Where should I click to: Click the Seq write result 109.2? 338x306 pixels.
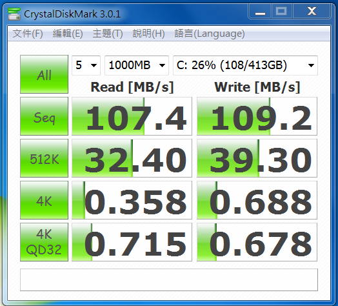coord(257,116)
